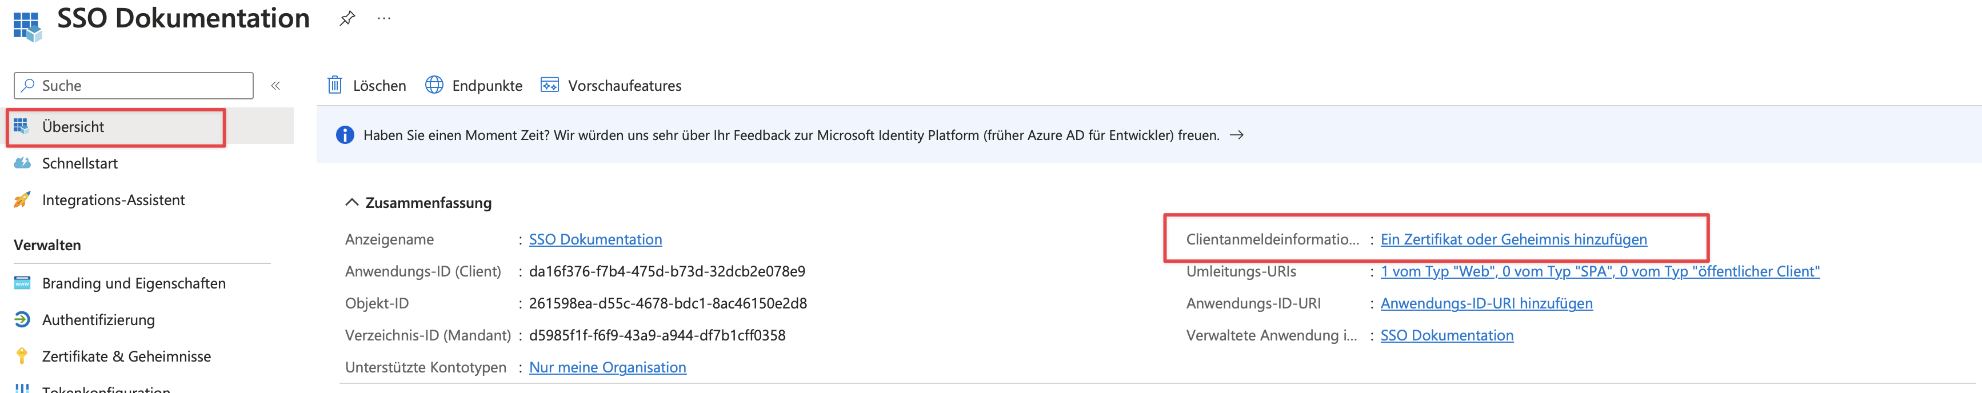Open Nur meine Organisation link
Screen dimensions: 1982x393
607,367
